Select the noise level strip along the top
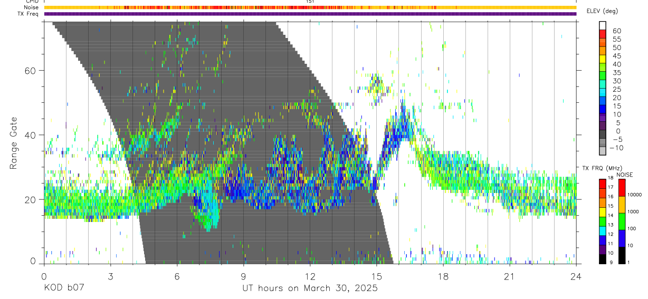 310,7
